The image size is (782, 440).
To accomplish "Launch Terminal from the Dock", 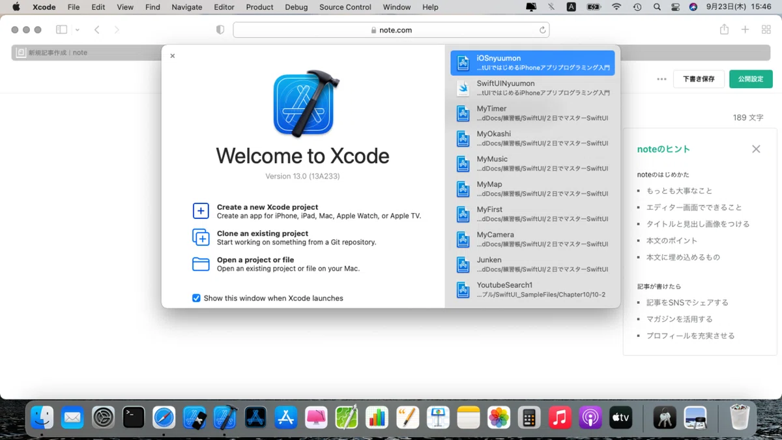I will pos(134,417).
